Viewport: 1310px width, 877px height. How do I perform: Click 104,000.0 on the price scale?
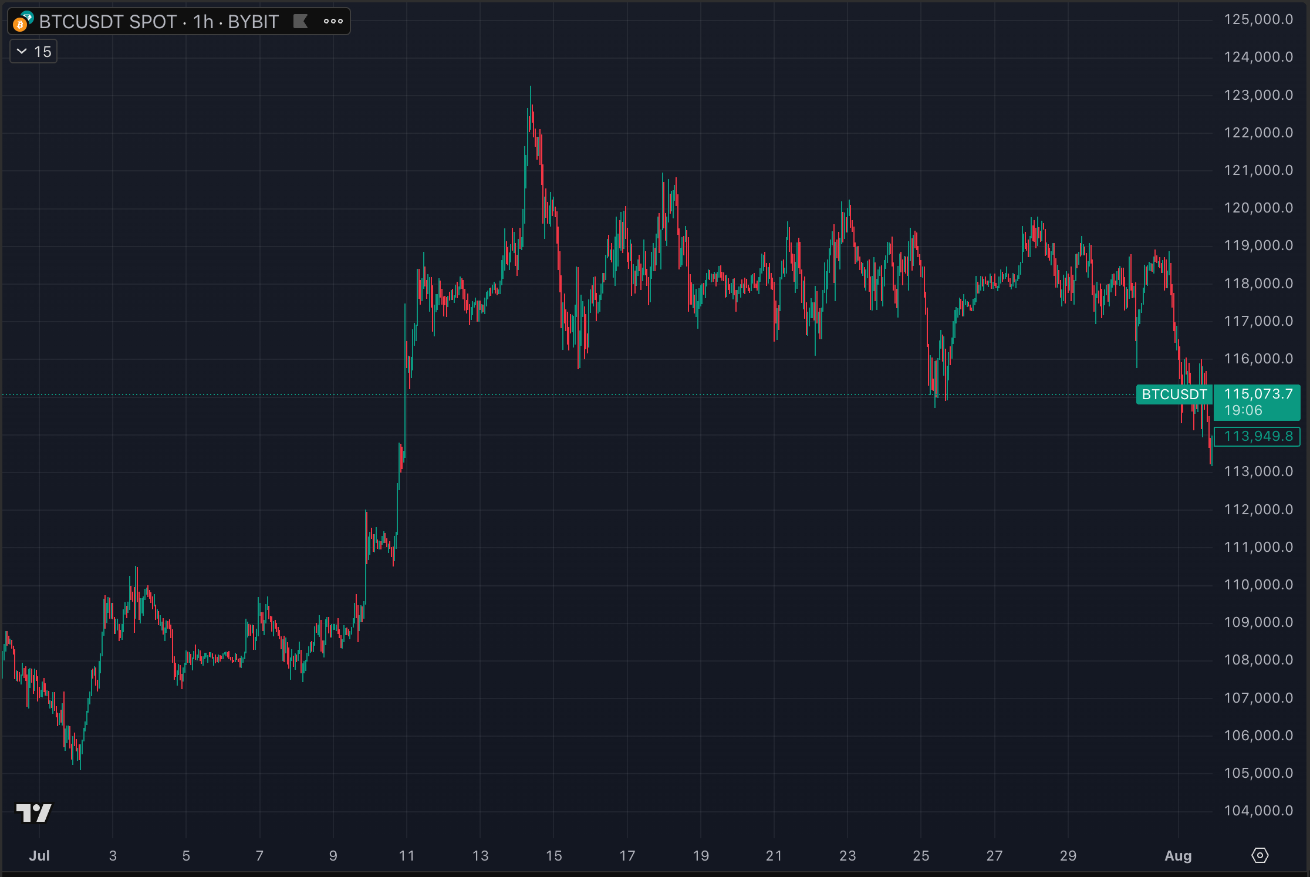tap(1258, 811)
